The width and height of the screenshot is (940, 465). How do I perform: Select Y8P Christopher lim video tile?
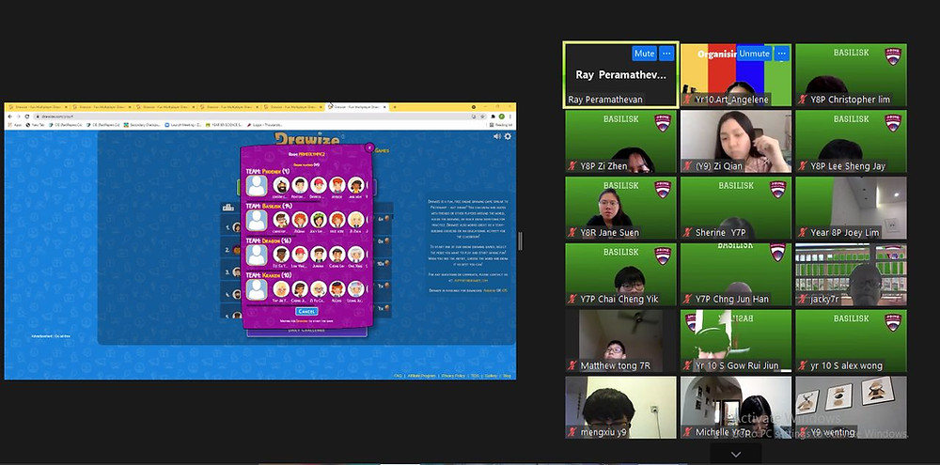[851, 75]
